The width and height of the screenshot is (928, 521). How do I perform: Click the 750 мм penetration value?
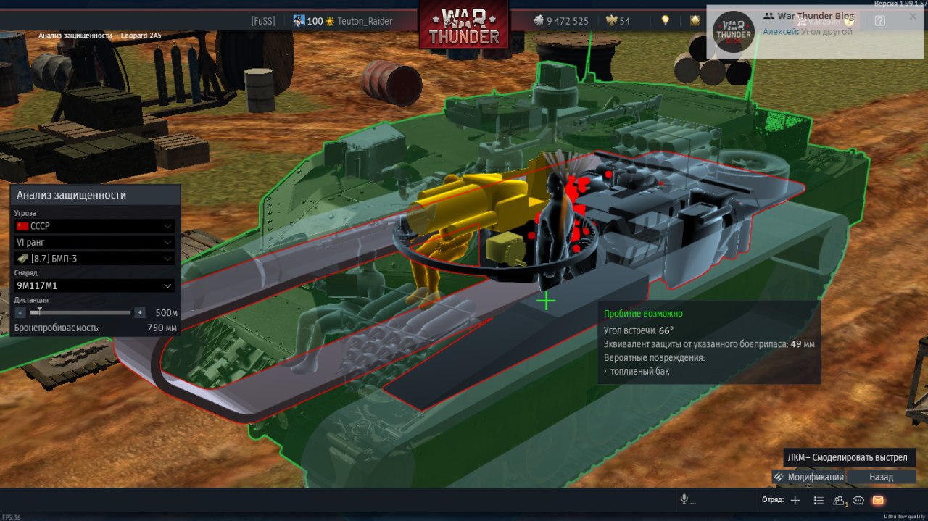[x=162, y=328]
